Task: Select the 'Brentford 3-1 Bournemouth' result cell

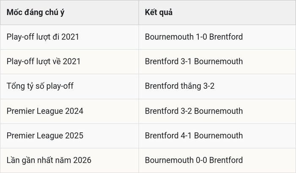Action: coord(217,62)
